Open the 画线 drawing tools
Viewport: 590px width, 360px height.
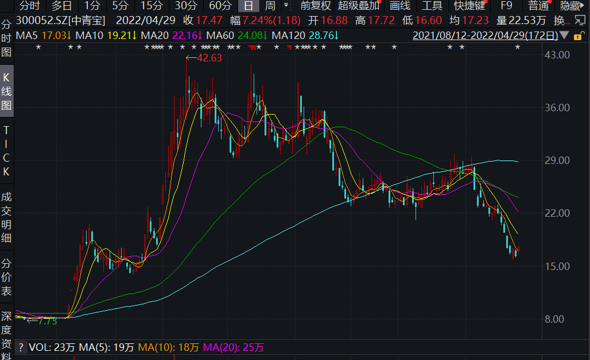399,6
